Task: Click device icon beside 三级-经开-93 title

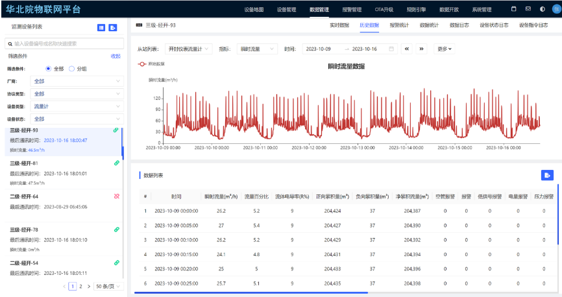Action: click(139, 25)
